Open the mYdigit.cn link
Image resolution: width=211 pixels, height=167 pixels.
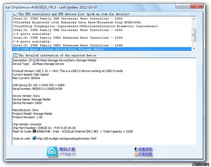67,154
